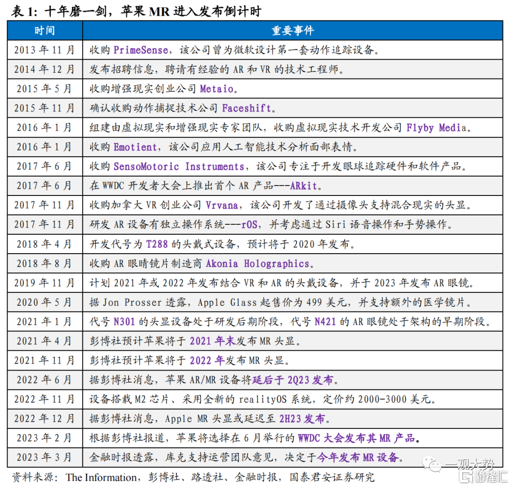
Task: Click the date cell '2014 年 12 月'
Action: (44, 69)
